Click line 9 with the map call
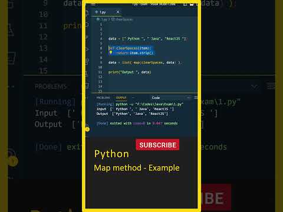283x212 pixels. click(144, 62)
